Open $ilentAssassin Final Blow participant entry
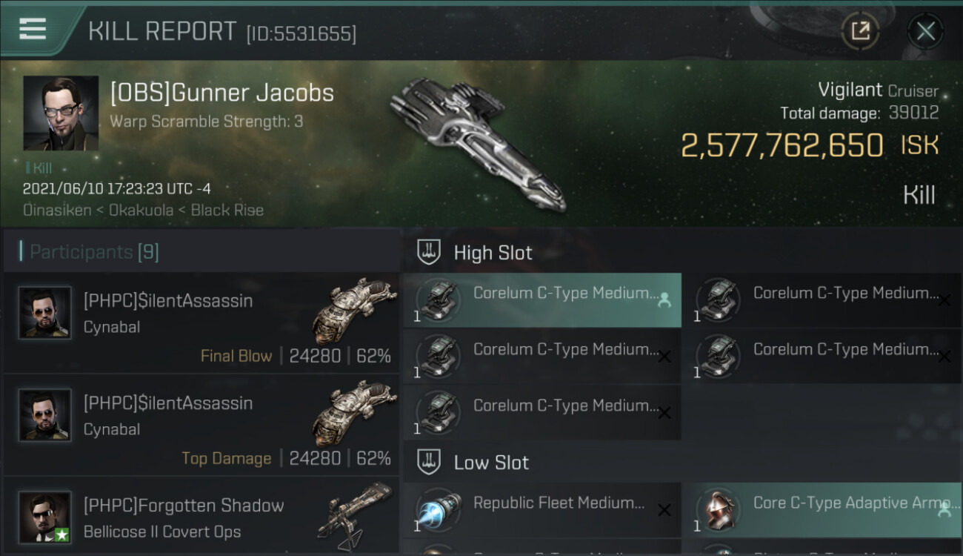 click(x=201, y=322)
